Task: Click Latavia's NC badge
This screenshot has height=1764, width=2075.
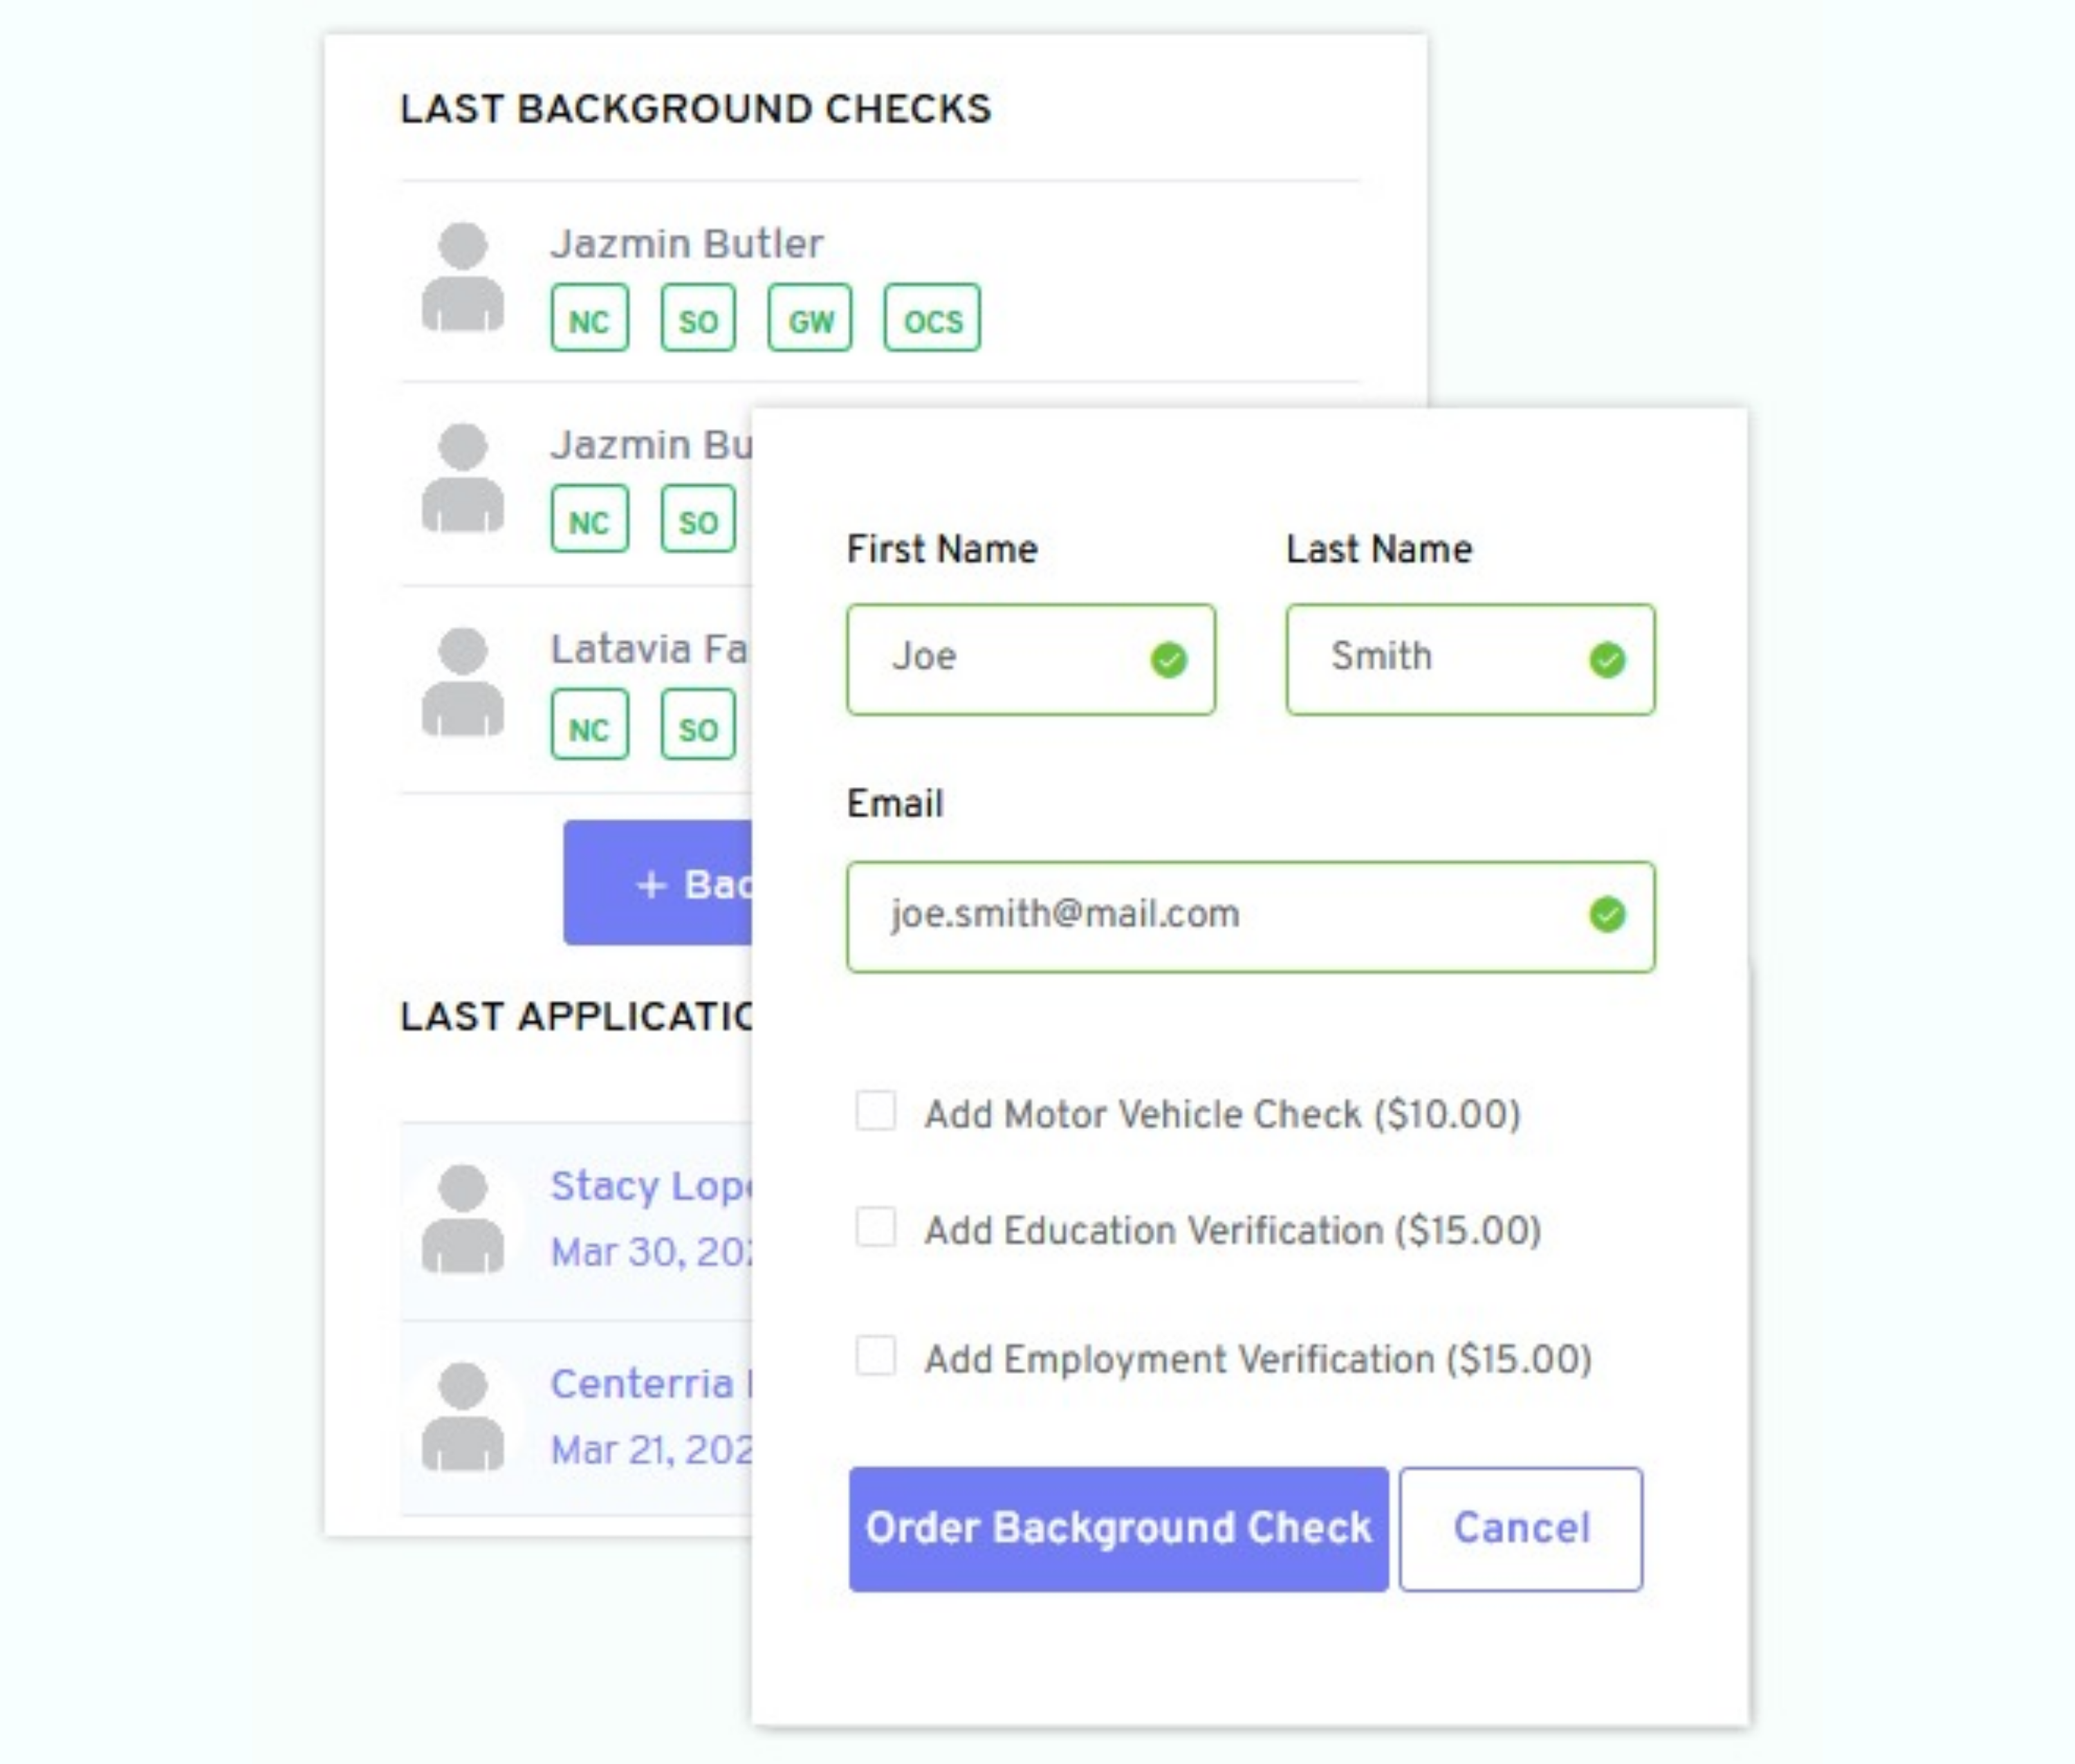Action: (x=589, y=726)
